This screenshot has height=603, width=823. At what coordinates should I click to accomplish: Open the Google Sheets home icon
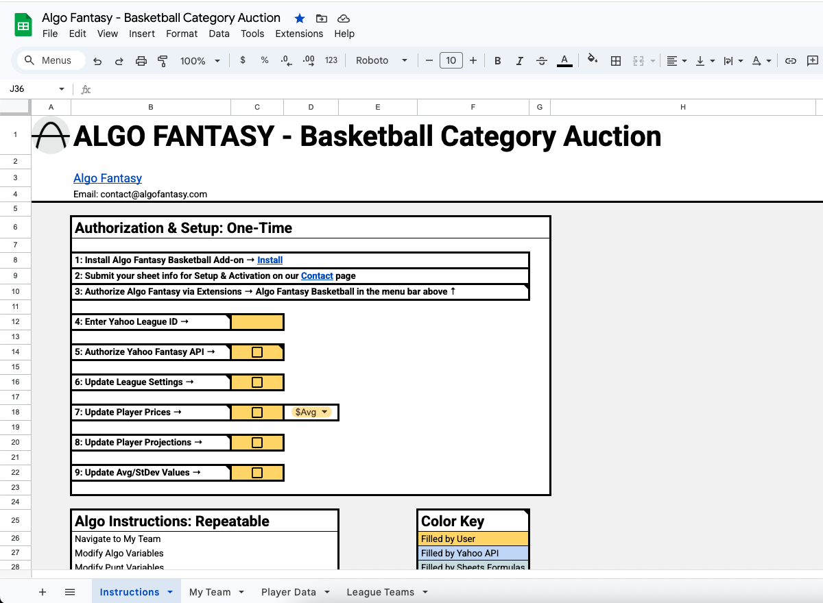tap(23, 25)
